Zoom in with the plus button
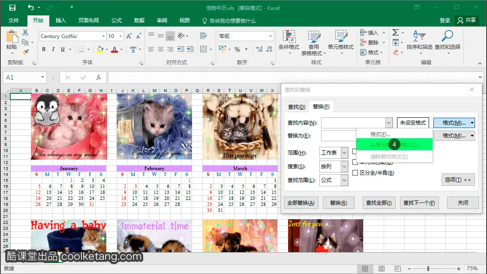 pos(458,268)
